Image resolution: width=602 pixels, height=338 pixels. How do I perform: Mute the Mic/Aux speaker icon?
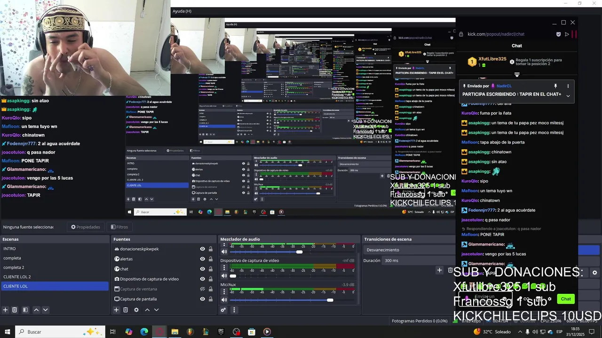224,300
